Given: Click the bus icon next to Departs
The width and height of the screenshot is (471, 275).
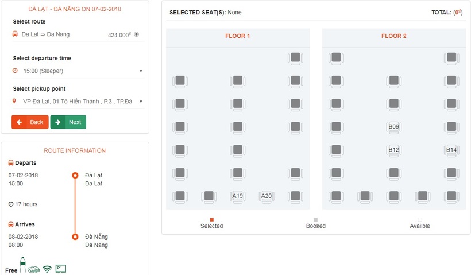Looking at the screenshot, I should 11,162.
